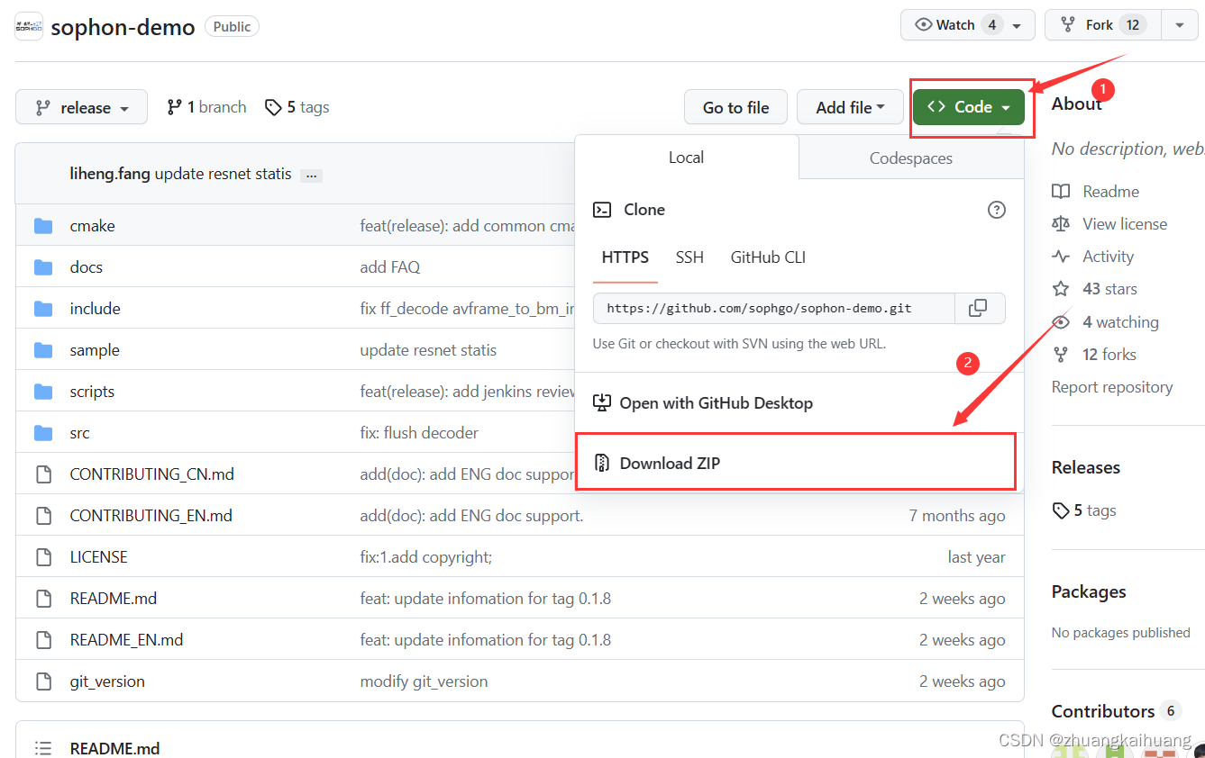Open the 5 tags link near branch
The image size is (1205, 758).
[297, 107]
